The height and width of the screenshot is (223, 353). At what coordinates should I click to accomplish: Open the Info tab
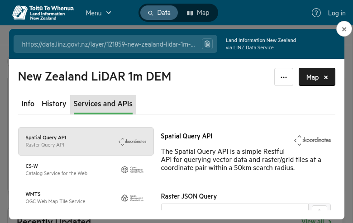coord(28,104)
